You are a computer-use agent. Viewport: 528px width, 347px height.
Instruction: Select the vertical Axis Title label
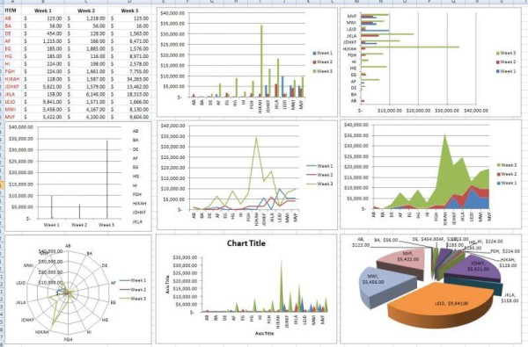point(168,285)
